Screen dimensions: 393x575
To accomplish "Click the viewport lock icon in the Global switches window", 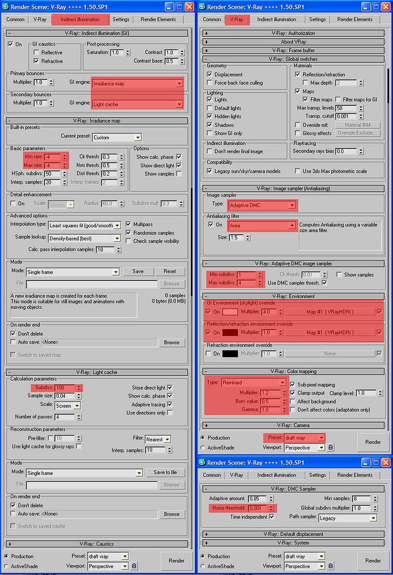I will click(x=331, y=447).
